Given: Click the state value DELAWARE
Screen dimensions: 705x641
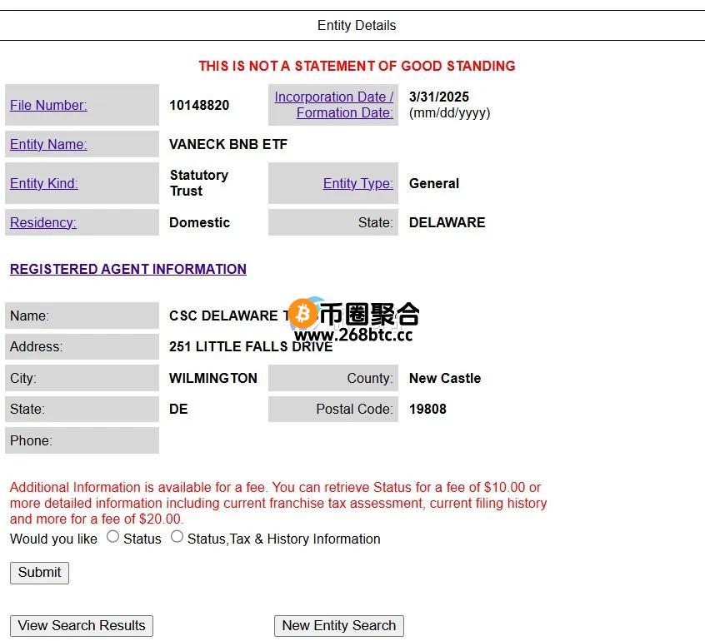Looking at the screenshot, I should 447,222.
